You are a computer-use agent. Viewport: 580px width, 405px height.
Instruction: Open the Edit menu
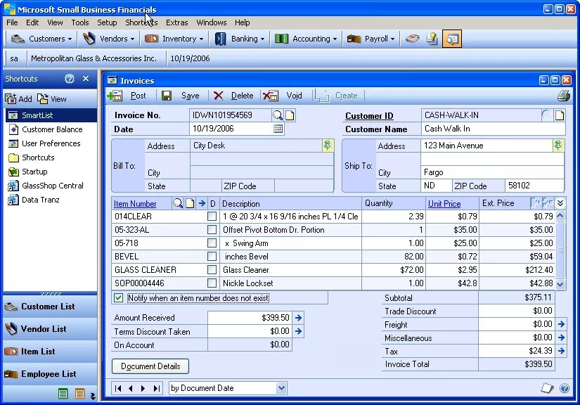coord(32,22)
